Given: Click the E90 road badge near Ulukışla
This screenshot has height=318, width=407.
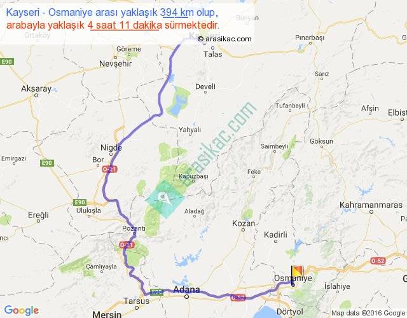Looking at the screenshot, I should click(80, 202).
